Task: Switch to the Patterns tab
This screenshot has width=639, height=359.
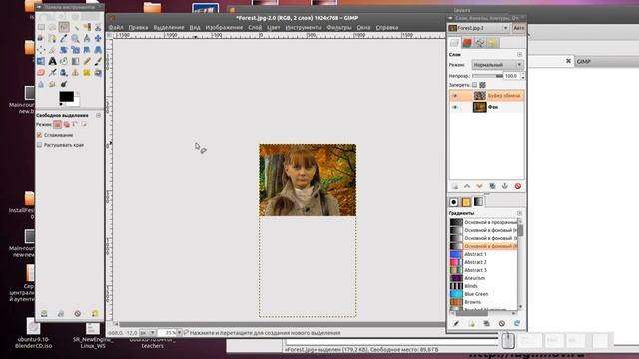Action: coord(466,201)
